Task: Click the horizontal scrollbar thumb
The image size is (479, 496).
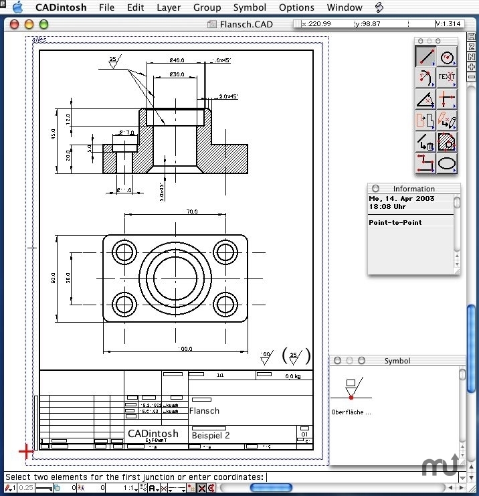Action: 270,489
